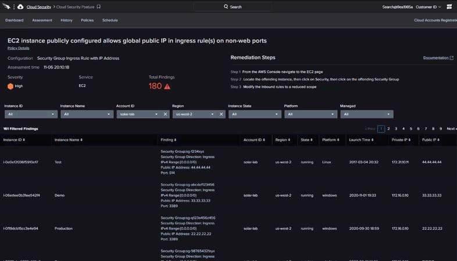Click the Production instance name cell
Image resolution: width=457 pixels, height=261 pixels.
tap(63, 228)
